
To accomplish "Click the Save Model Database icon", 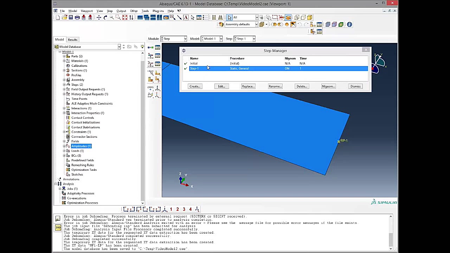I will point(71,18).
